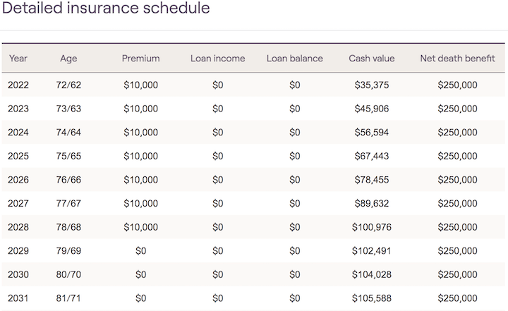Click the Detailed insurance schedule heading
The height and width of the screenshot is (311, 508).
click(x=106, y=9)
